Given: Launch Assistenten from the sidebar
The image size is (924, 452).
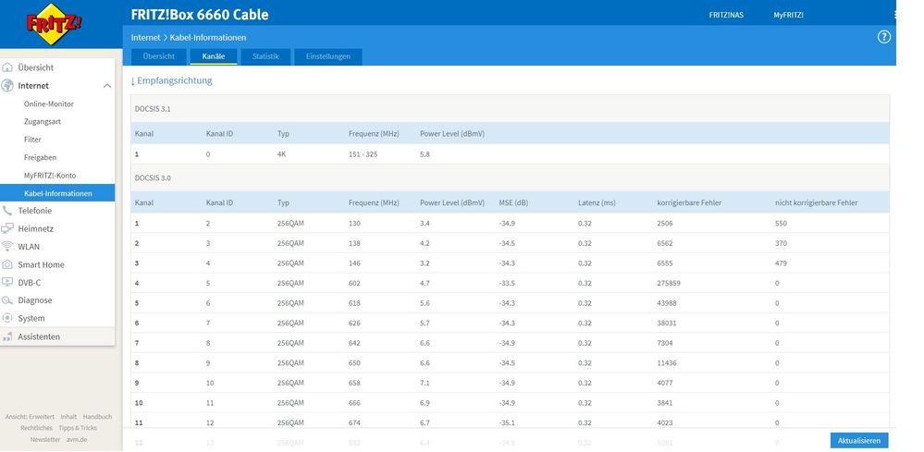Looking at the screenshot, I should (x=39, y=336).
